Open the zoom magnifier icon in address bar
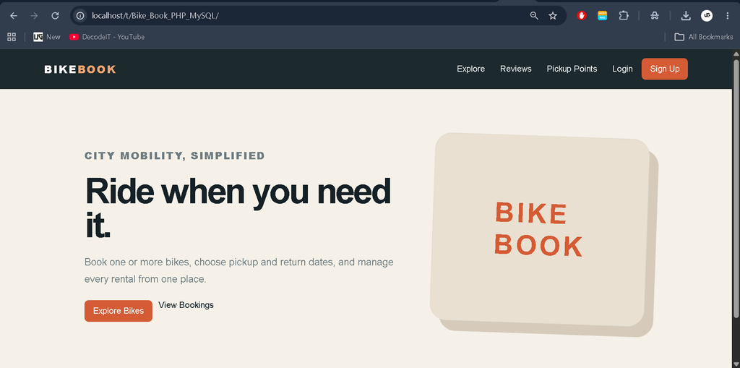The width and height of the screenshot is (740, 368). pyautogui.click(x=534, y=16)
